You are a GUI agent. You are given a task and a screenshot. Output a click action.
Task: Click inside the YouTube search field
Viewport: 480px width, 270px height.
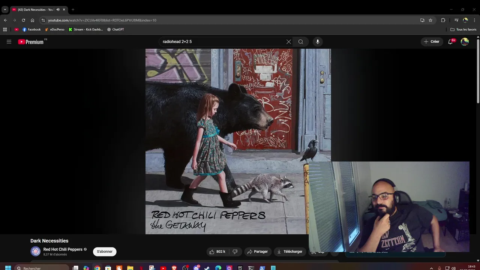tap(223, 42)
